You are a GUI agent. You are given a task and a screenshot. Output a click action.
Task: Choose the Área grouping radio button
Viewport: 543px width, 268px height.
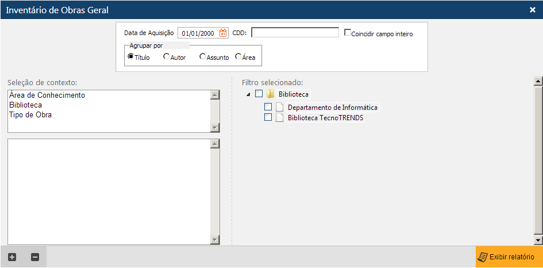point(238,56)
